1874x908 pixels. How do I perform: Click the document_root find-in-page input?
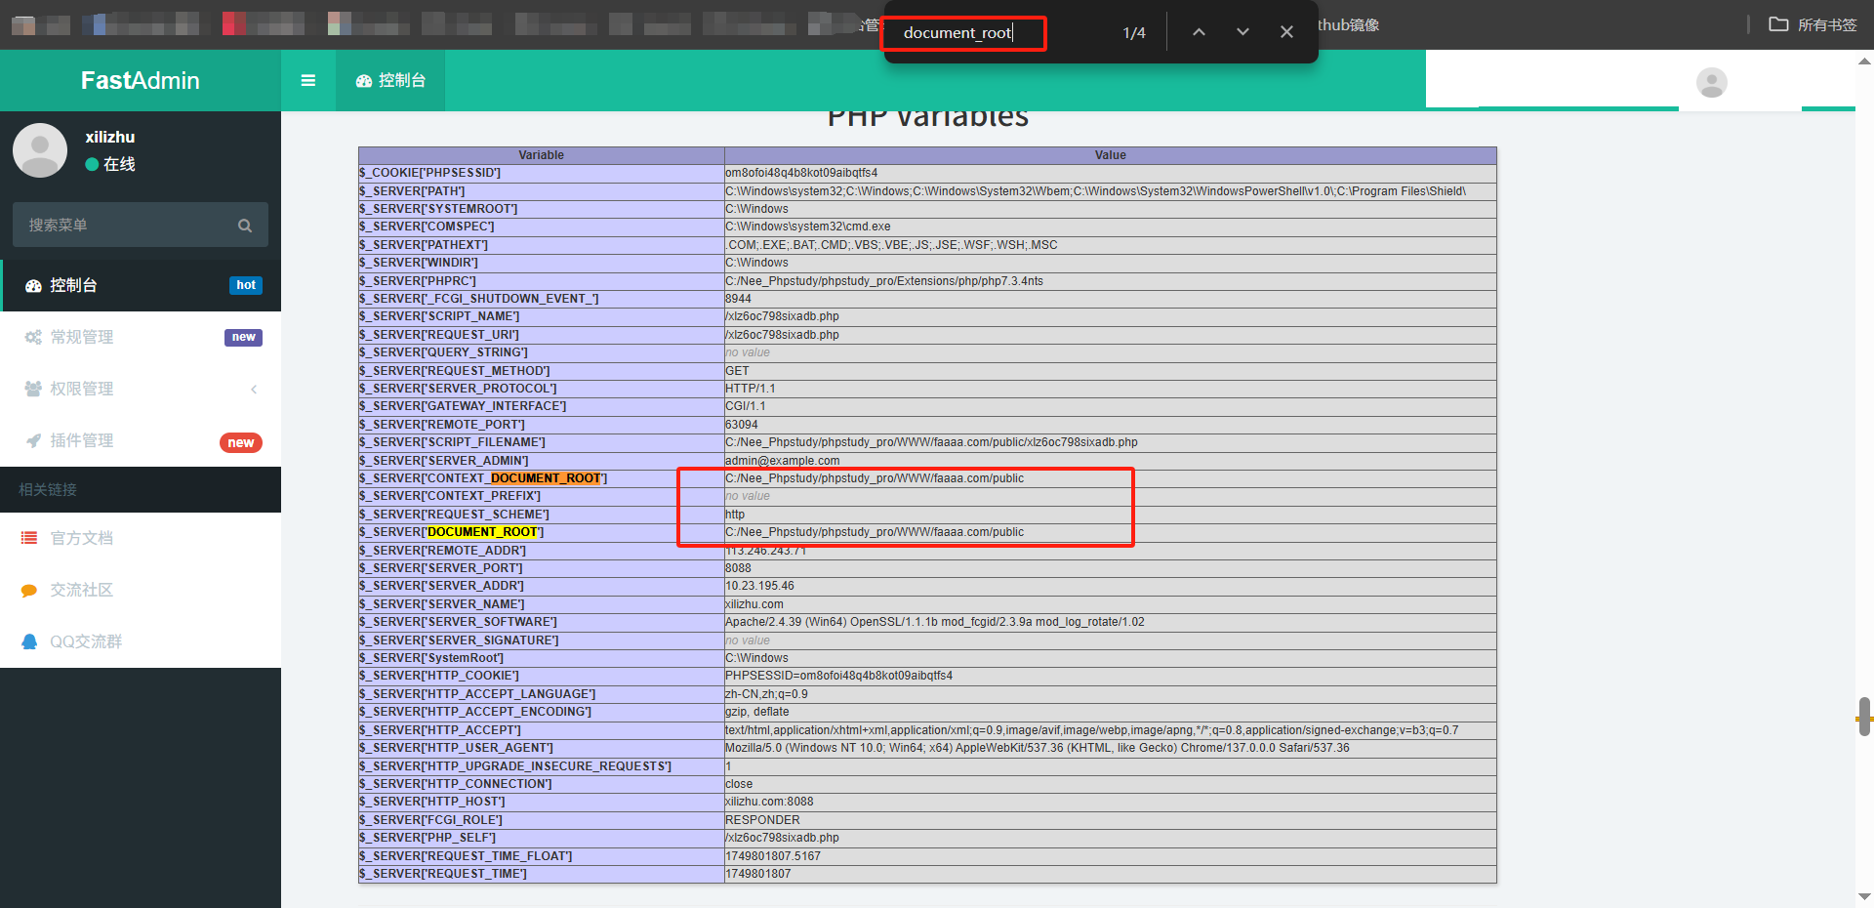pos(963,33)
